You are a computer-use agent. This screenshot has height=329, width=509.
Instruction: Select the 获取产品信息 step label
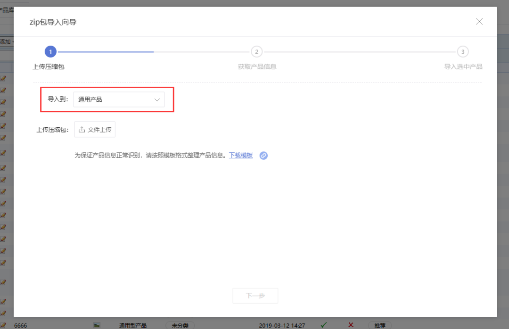(x=257, y=66)
